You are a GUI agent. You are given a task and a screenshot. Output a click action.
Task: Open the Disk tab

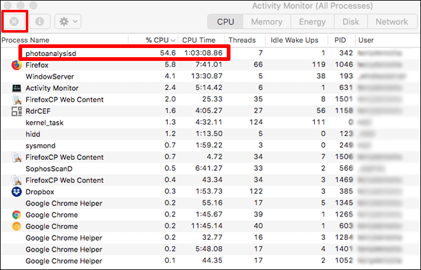pos(351,22)
